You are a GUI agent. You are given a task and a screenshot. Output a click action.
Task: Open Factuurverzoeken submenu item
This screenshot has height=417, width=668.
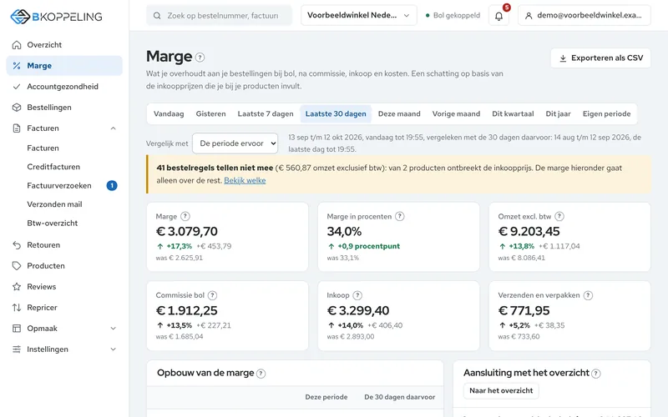click(x=64, y=185)
